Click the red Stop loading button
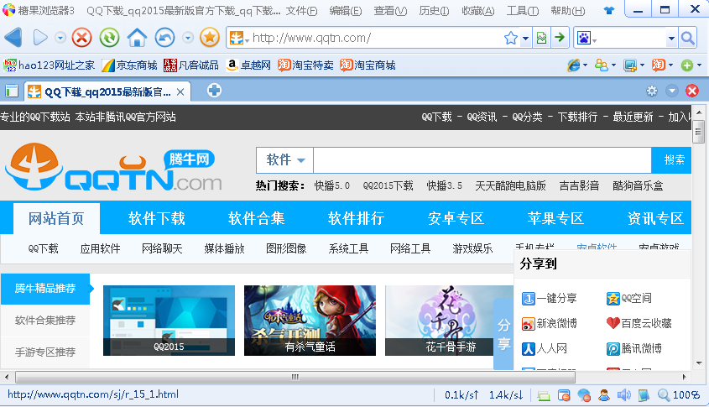Image resolution: width=709 pixels, height=407 pixels. [x=81, y=38]
